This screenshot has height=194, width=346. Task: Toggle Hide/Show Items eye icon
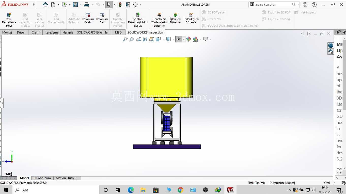click(179, 39)
